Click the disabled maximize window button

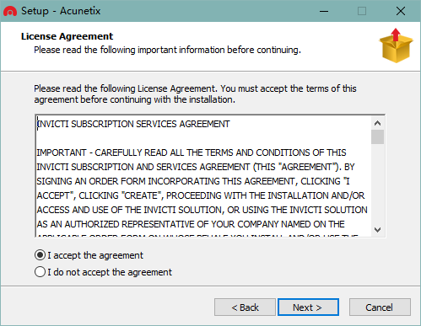point(362,11)
